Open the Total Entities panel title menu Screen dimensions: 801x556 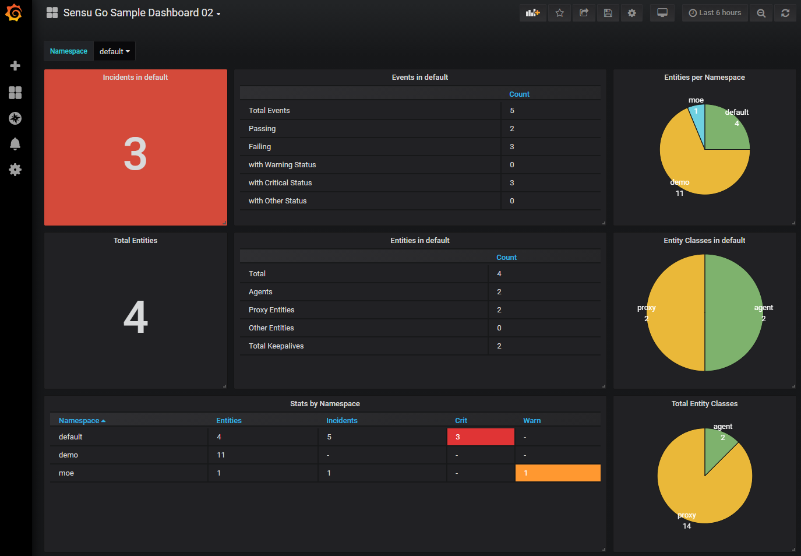coord(135,241)
